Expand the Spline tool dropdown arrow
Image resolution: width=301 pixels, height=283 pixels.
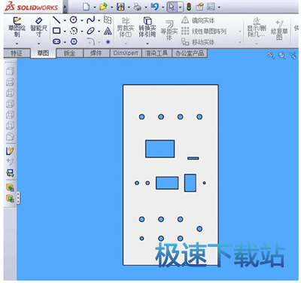pos(99,20)
